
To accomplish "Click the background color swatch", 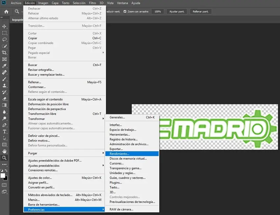I will (x=6, y=178).
